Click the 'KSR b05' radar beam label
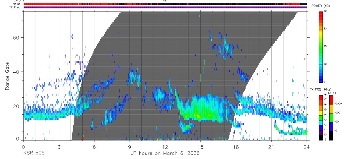Screen dimensions: 345x159 tap(34, 153)
